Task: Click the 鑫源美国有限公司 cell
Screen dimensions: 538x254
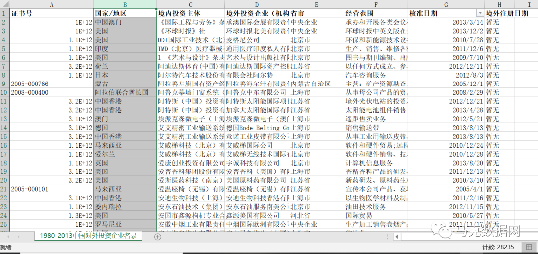Action: pyautogui.click(x=257, y=215)
